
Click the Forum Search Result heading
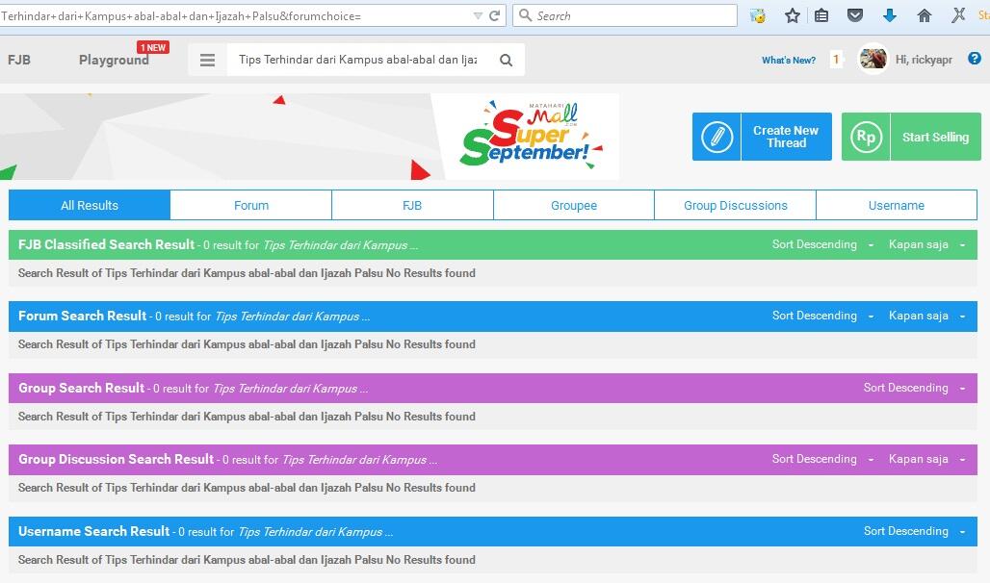coord(82,316)
